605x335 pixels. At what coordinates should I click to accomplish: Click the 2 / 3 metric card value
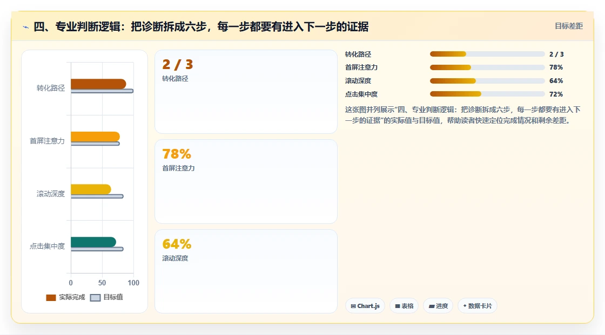pos(178,64)
